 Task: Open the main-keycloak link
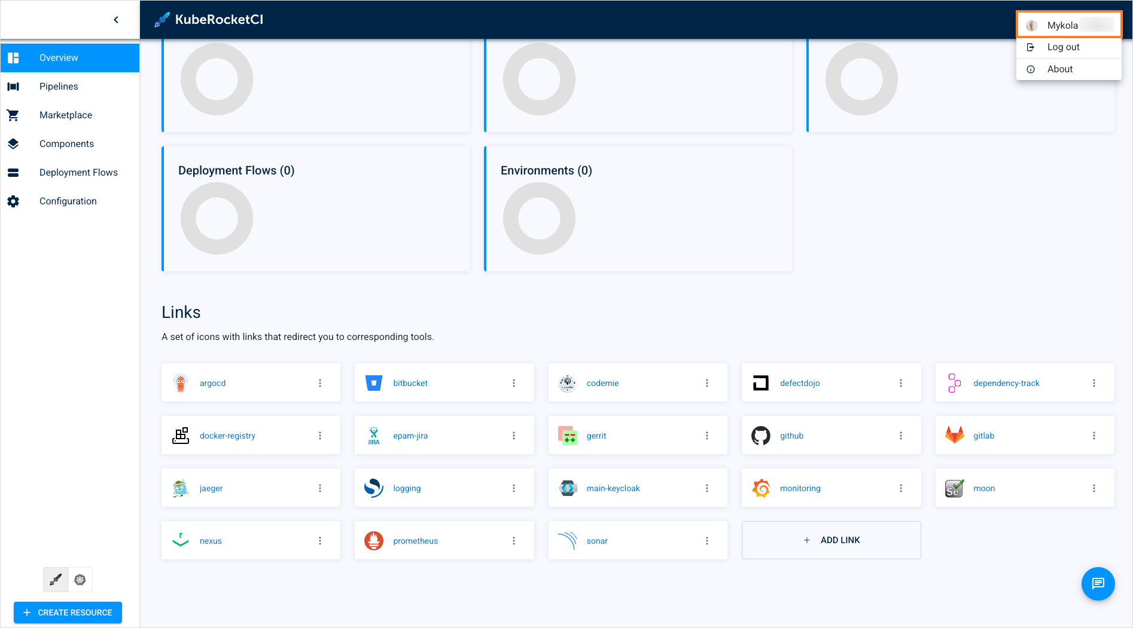coord(613,488)
